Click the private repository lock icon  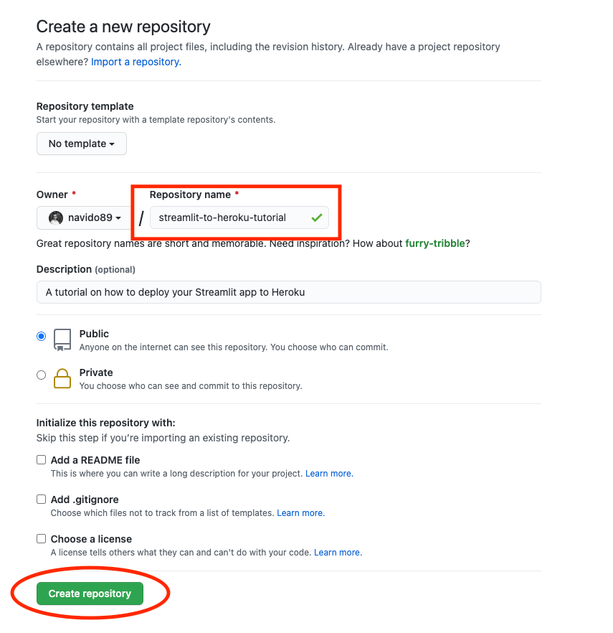click(62, 378)
